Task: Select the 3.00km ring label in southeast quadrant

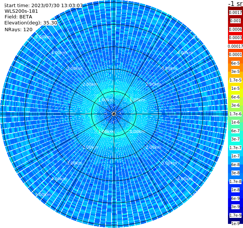Action: coord(169,163)
